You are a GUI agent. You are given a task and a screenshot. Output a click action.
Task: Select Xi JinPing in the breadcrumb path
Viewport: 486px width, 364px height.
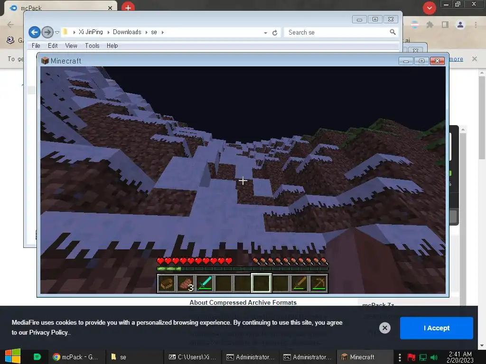coord(91,32)
